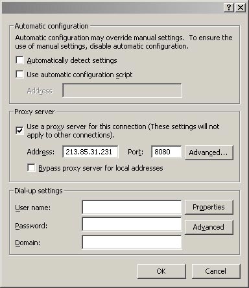This screenshot has width=249, height=288.
Task: Click the proxy Address field 213.85.31.231
Action: tap(90, 152)
